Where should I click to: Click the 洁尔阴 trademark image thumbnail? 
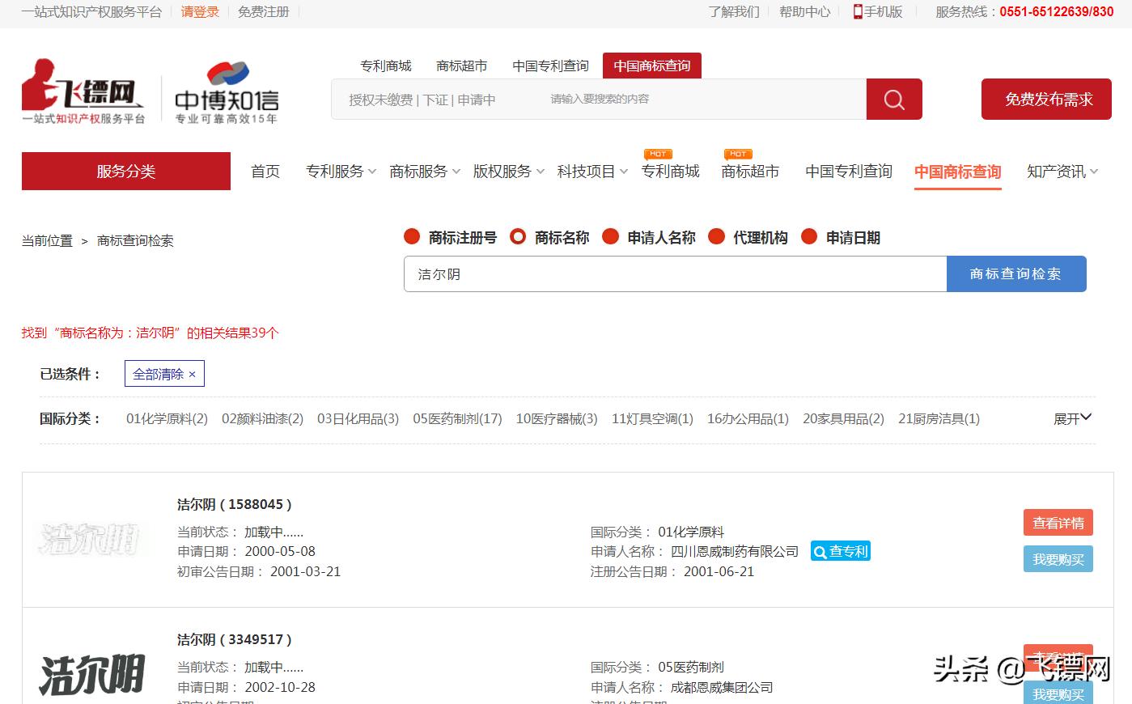tap(91, 538)
